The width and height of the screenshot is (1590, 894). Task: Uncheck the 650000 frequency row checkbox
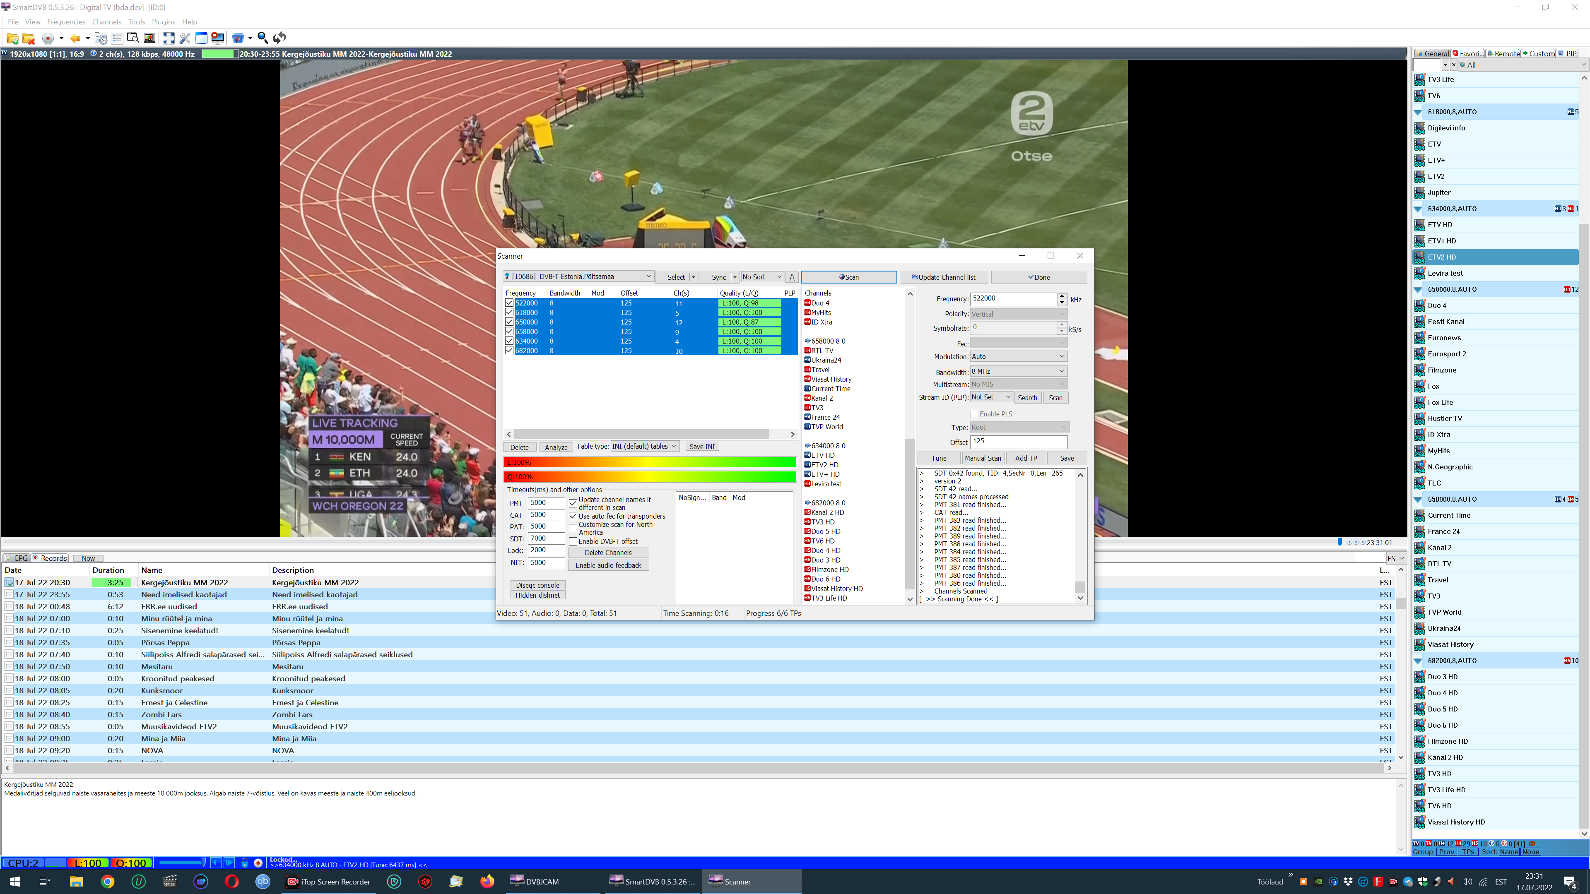coord(509,322)
